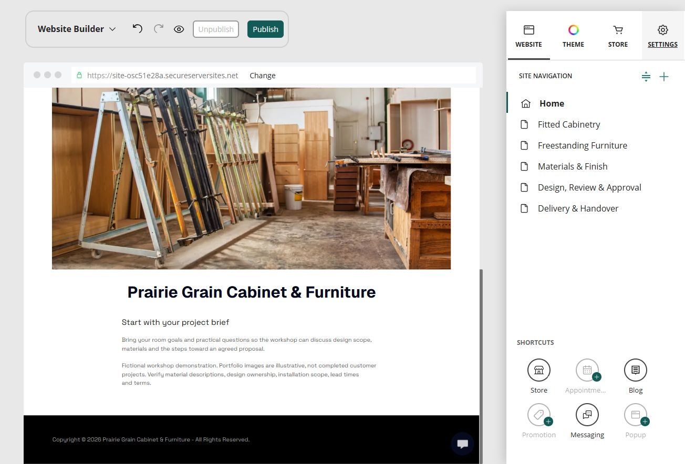Click the 'Bring your room goals' paragraph

tap(247, 344)
